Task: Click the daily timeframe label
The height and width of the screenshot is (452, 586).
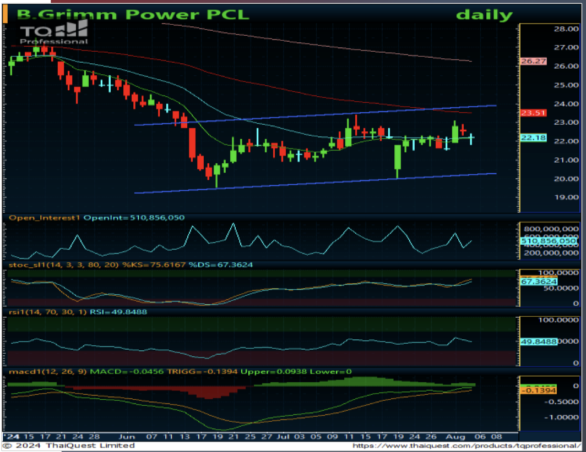Action: click(x=484, y=15)
